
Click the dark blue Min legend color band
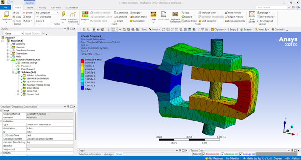[82, 87]
